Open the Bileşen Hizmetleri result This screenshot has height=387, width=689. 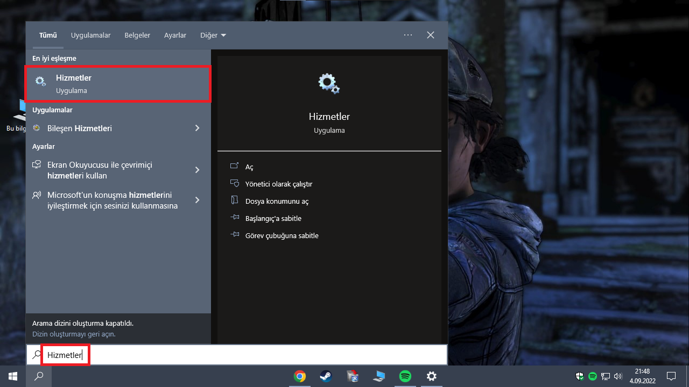(118, 128)
